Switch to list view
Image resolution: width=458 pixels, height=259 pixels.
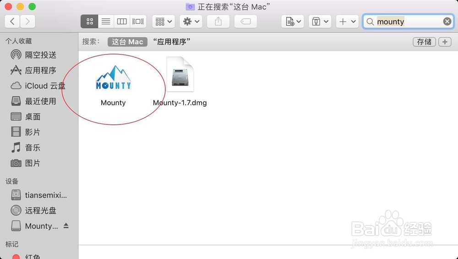click(106, 22)
